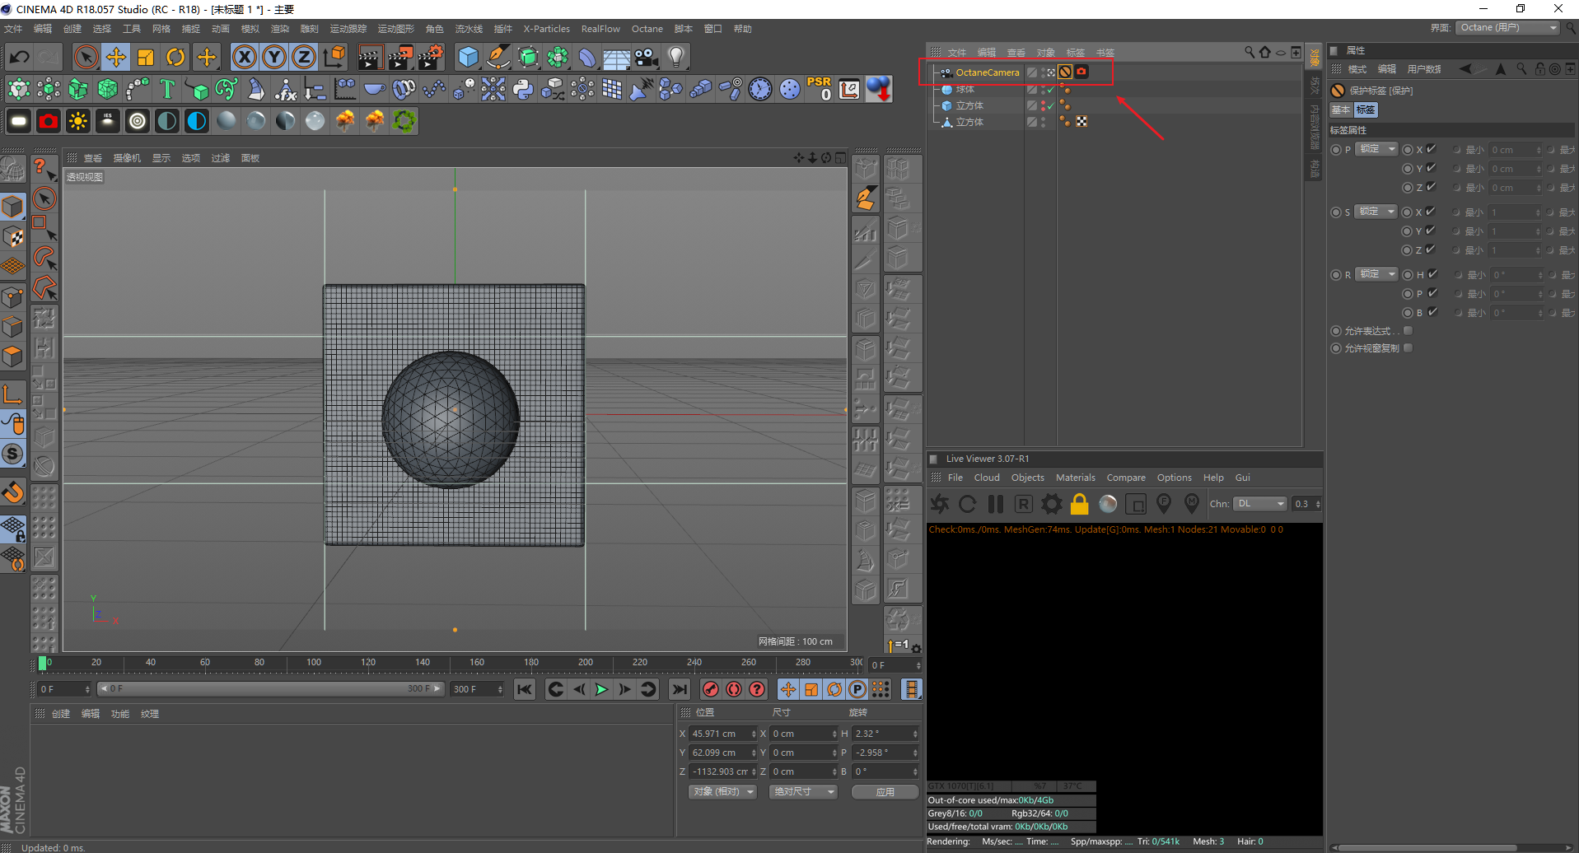The height and width of the screenshot is (853, 1579).
Task: Click the Octane red camera icon
Action: click(49, 121)
